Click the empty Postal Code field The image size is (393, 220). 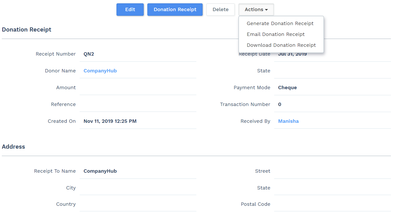332,204
